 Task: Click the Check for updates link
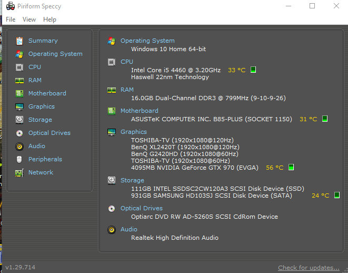point(309,268)
